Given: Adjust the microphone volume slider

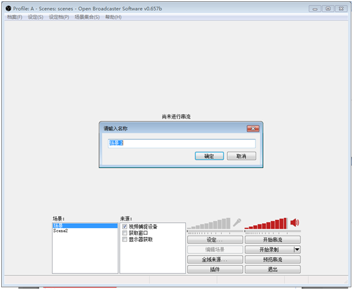Looking at the screenshot, I should click(215, 231).
